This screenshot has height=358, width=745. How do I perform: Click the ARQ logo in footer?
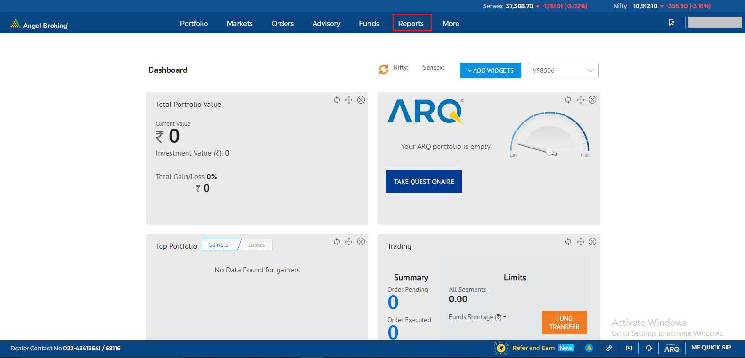click(672, 349)
